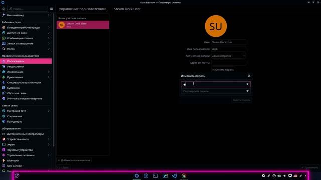Expand the Запуск и завершение category
Image resolution: width=321 pixels, height=180 pixels.
(x=49, y=43)
